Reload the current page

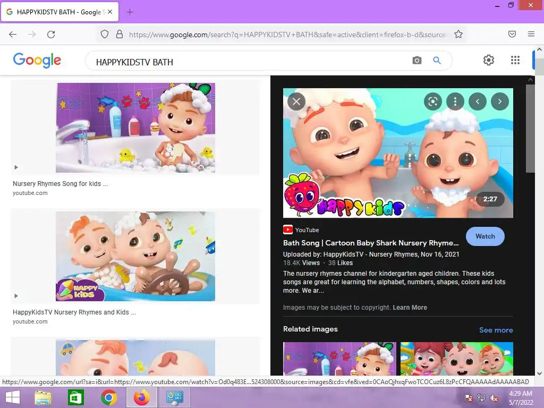tap(51, 35)
